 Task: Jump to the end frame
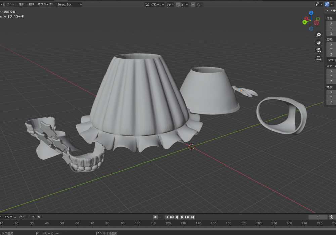coord(193,217)
